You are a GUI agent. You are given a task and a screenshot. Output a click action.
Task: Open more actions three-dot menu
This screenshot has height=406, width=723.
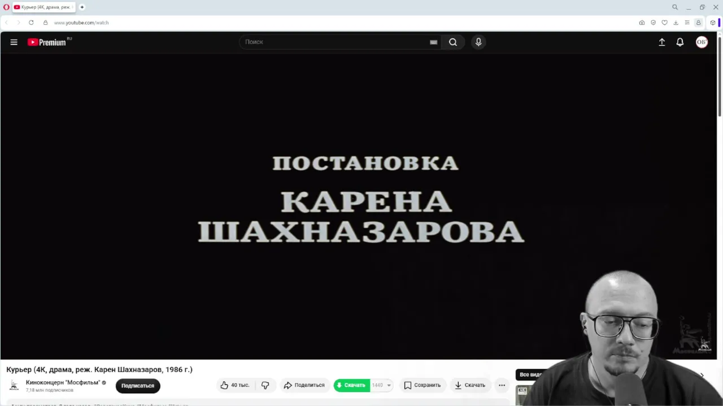[502, 385]
